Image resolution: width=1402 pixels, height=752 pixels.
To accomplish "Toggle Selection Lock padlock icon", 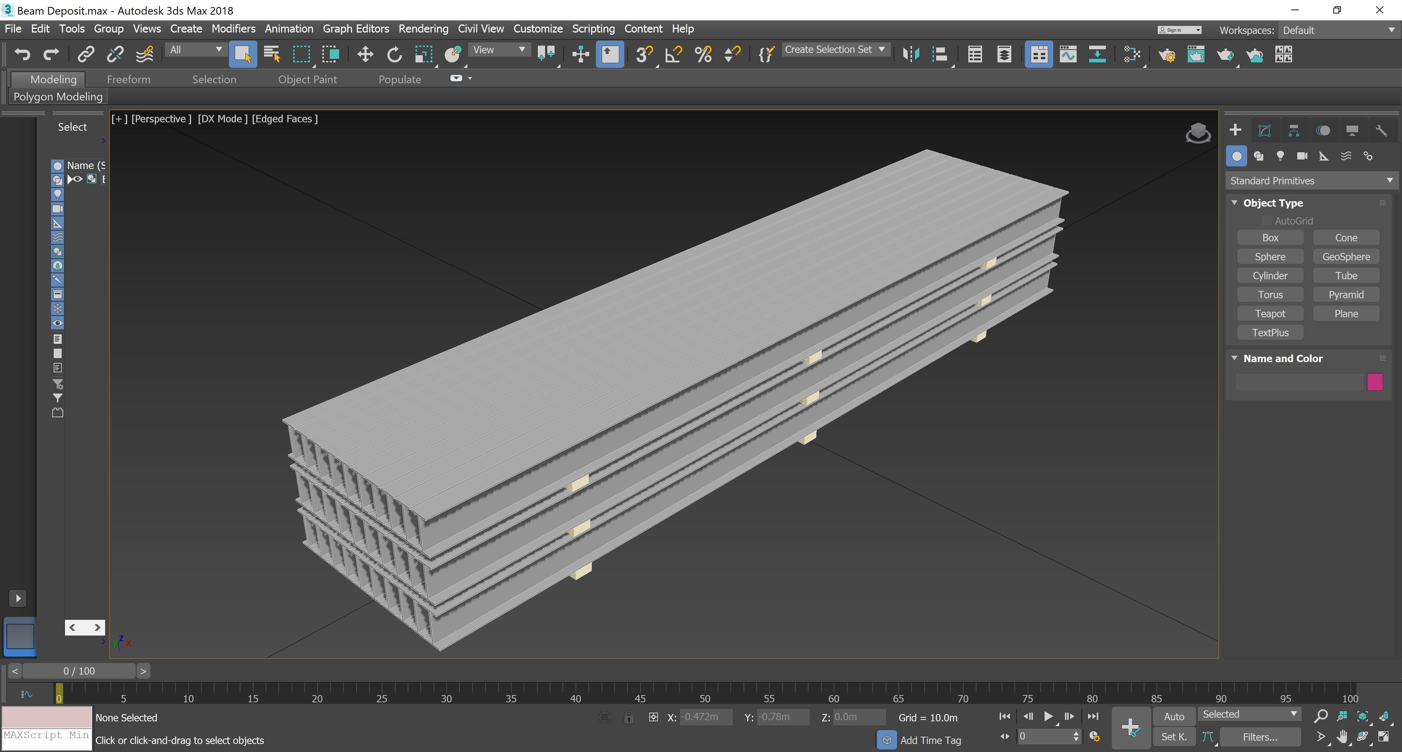I will [629, 717].
